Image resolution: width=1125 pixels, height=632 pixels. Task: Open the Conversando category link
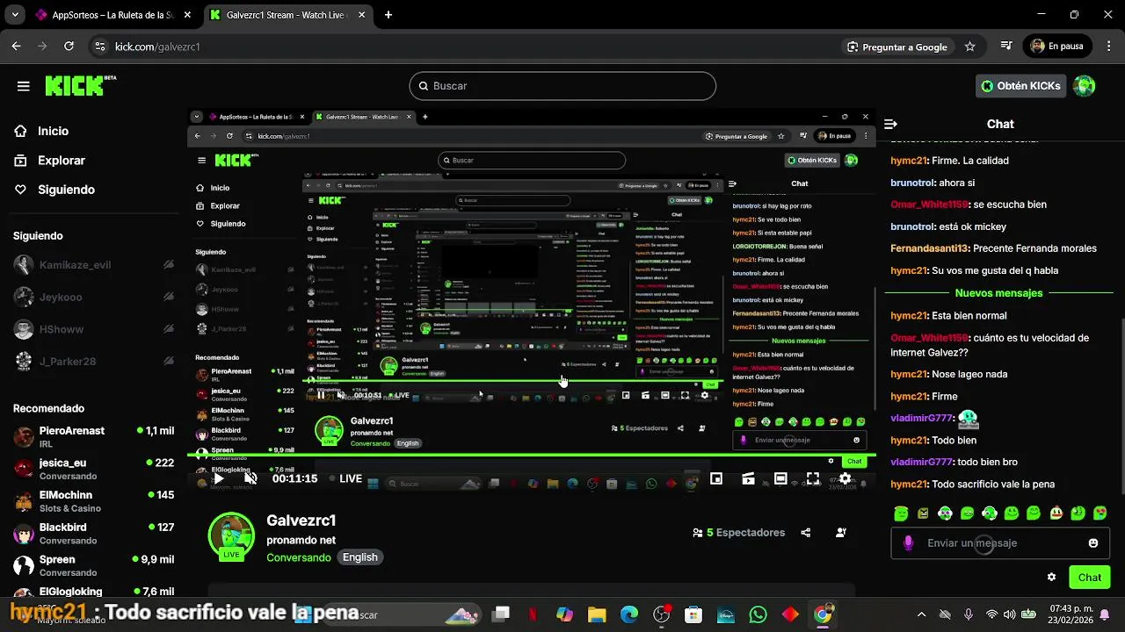299,557
